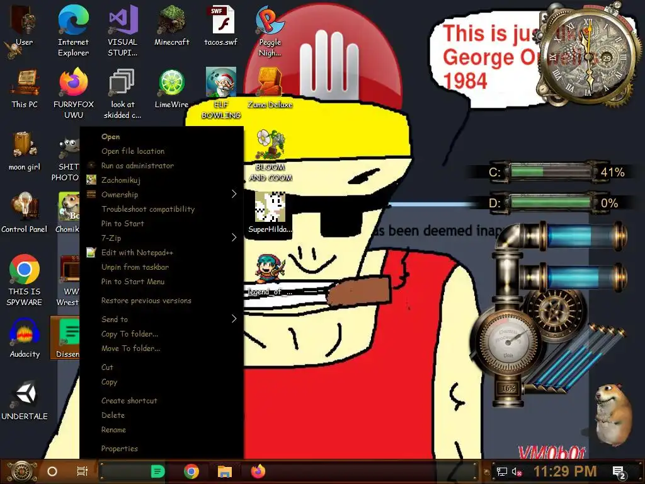Choose Pin to Start Menu
Image resolution: width=645 pixels, height=484 pixels.
(162, 282)
